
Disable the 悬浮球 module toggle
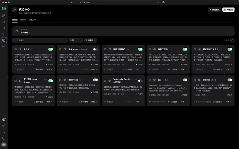point(51,49)
